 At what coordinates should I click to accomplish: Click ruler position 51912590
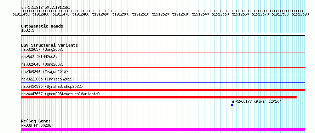pyautogui.click(x=300, y=14)
